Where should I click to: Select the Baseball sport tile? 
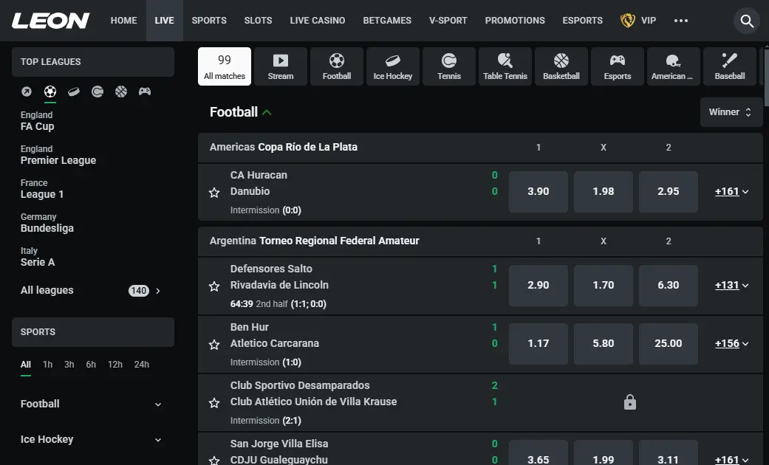(730, 66)
